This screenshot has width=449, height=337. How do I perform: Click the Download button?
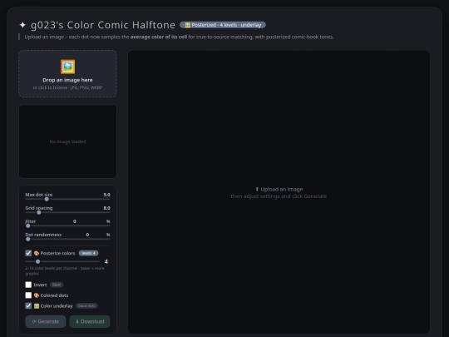[x=90, y=321]
